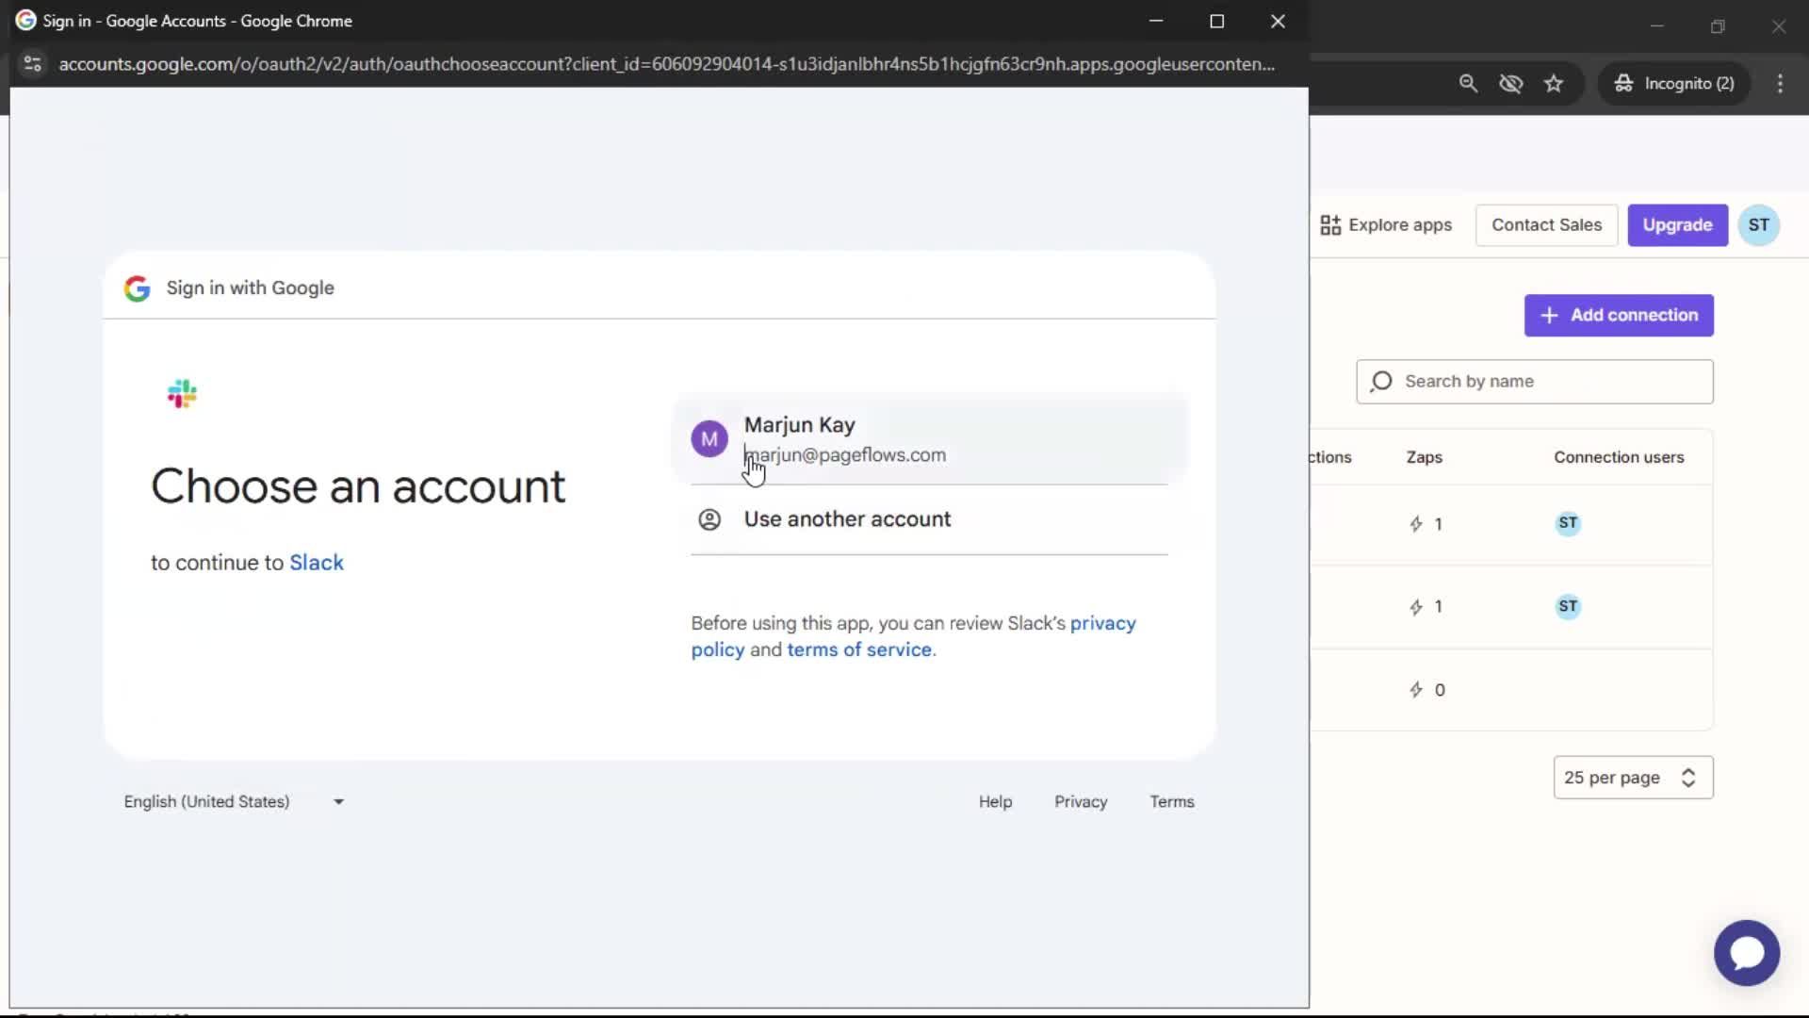Click the Zaps column header

tap(1424, 457)
